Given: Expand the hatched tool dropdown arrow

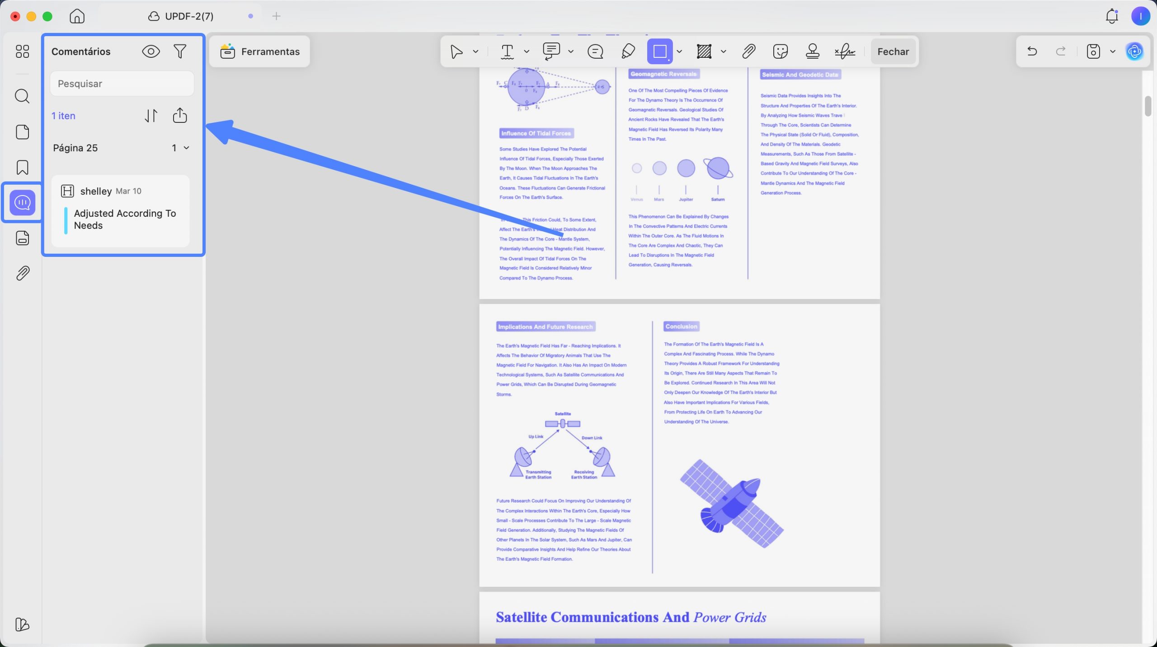Looking at the screenshot, I should tap(724, 51).
